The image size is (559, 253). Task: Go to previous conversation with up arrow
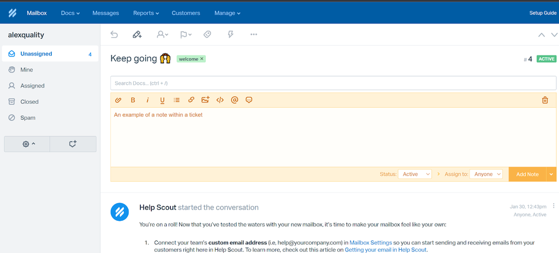542,35
